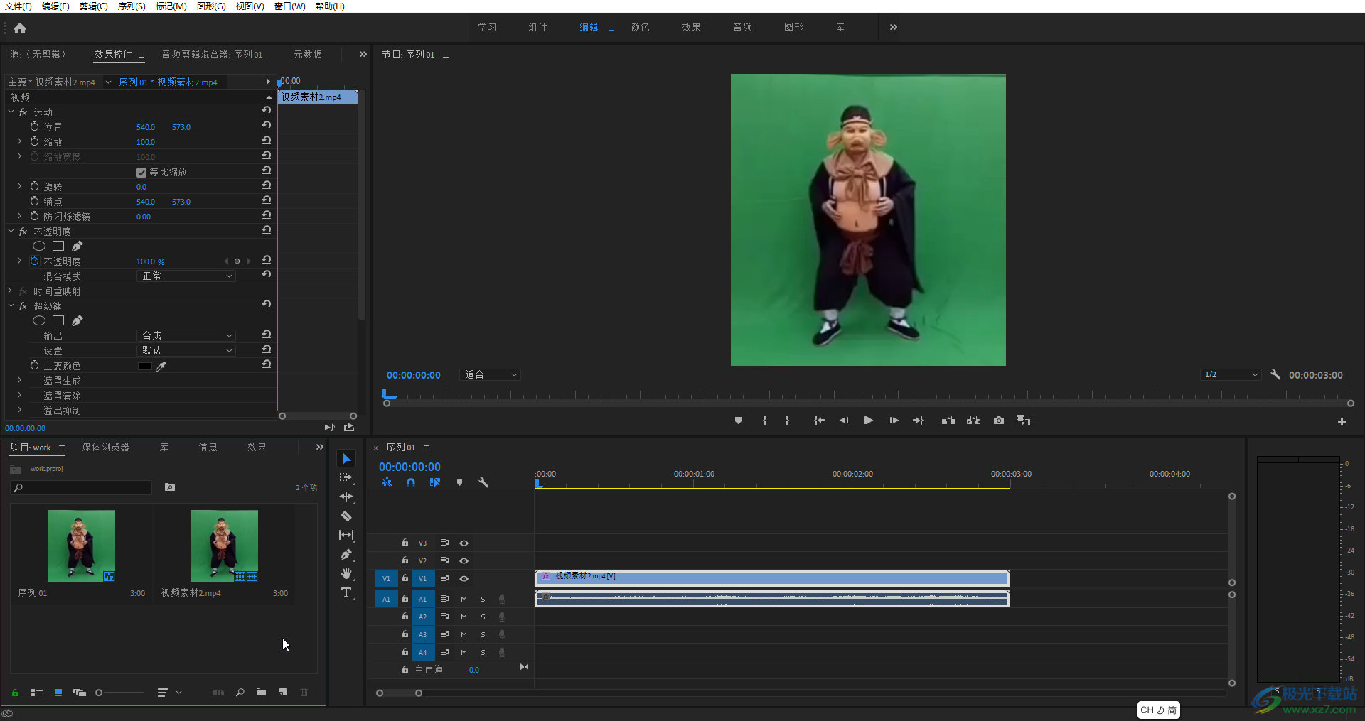Click the Add Marker button in the program monitor
Viewport: 1365px width, 721px height.
[x=738, y=421]
